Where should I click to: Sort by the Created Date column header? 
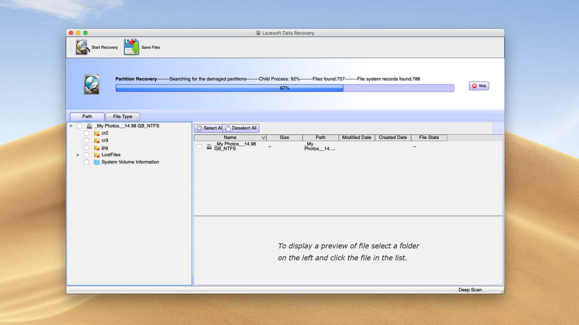(x=393, y=138)
